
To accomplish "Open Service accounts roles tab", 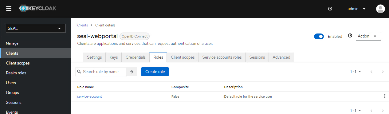I will (222, 57).
